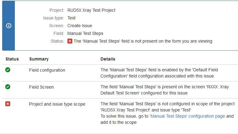The height and width of the screenshot is (134, 238).
Task: Click the Default Field Configuration details text
Action: 159,73
